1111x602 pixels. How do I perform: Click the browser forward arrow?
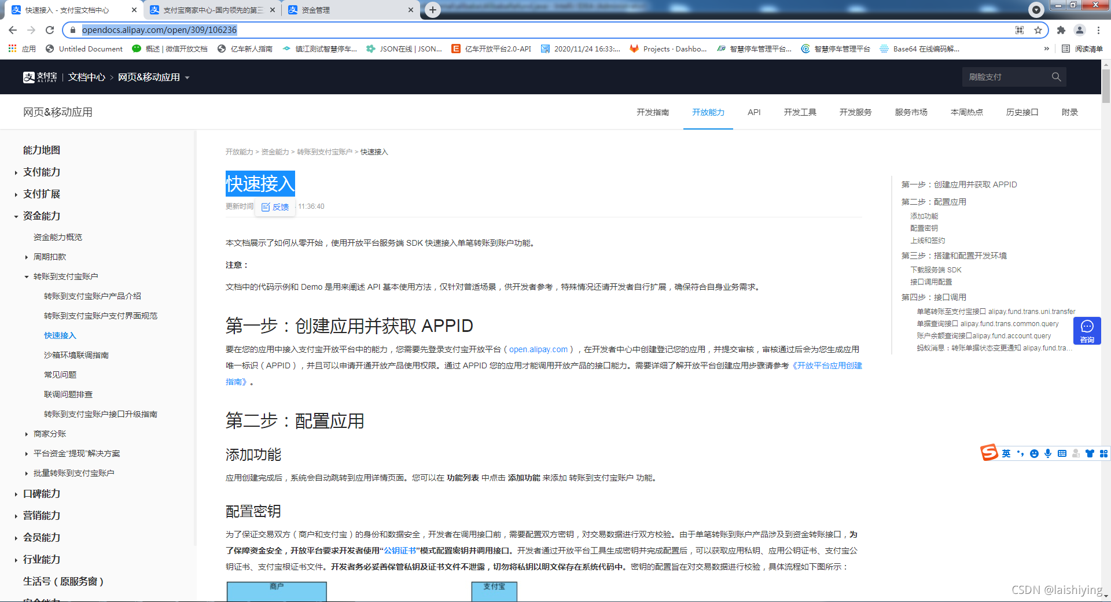31,30
